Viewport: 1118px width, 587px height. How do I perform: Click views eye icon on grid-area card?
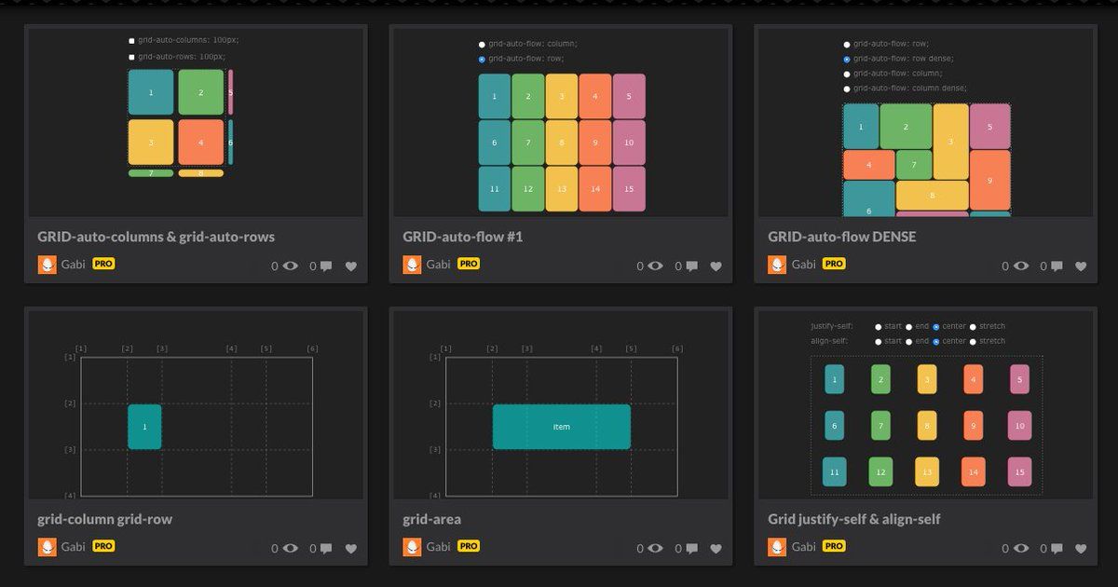pos(656,548)
